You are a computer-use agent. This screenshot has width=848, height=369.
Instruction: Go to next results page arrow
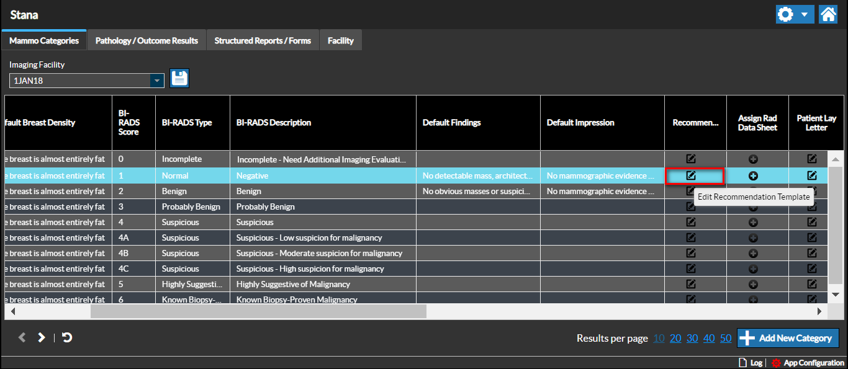click(x=42, y=337)
